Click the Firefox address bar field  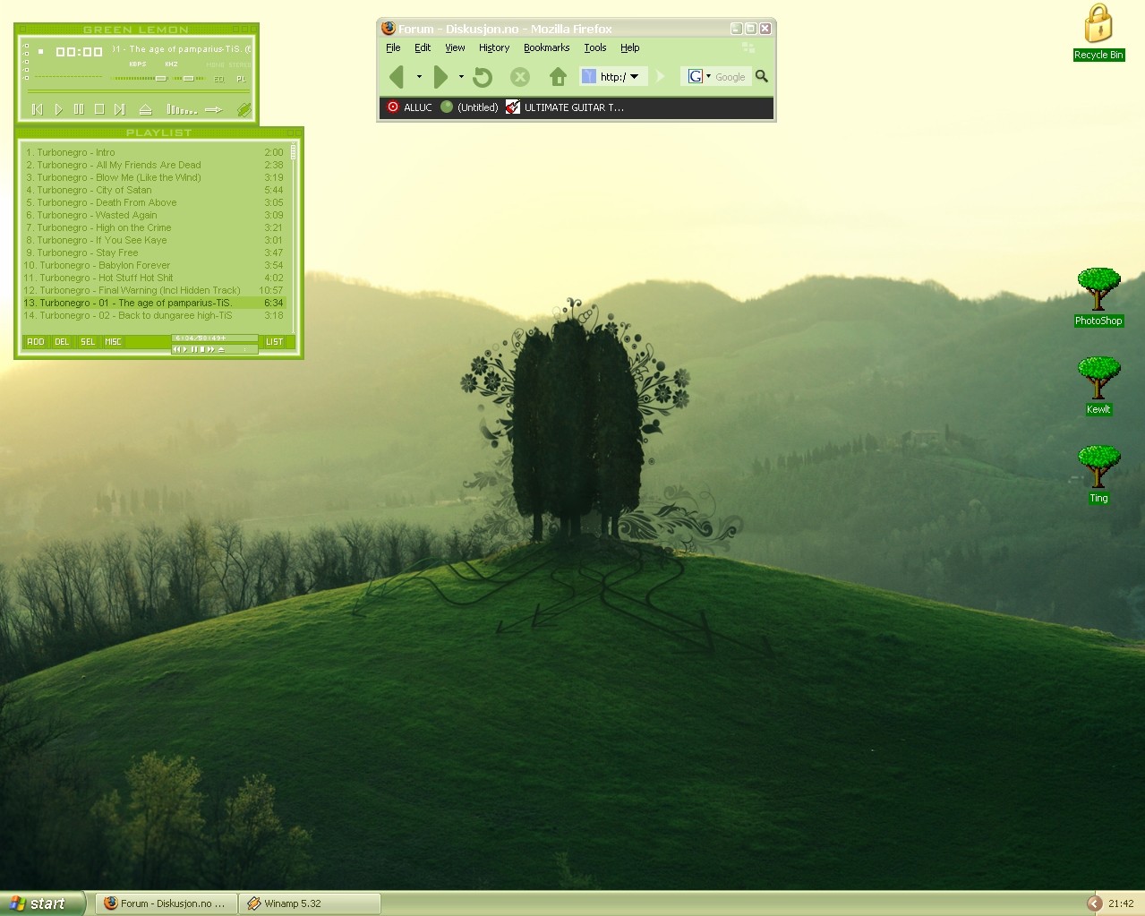pyautogui.click(x=612, y=77)
